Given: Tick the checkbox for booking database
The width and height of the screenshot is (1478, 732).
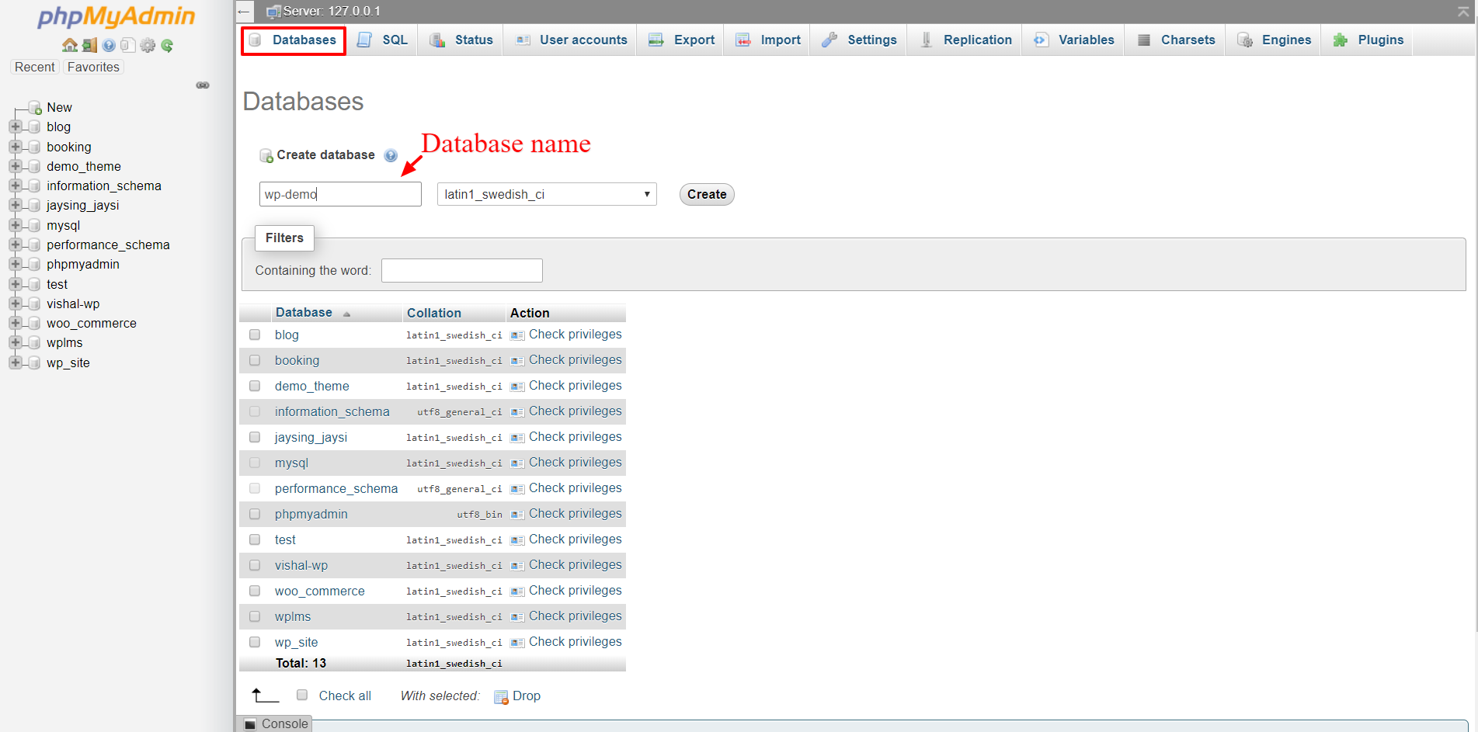Looking at the screenshot, I should pos(255,360).
